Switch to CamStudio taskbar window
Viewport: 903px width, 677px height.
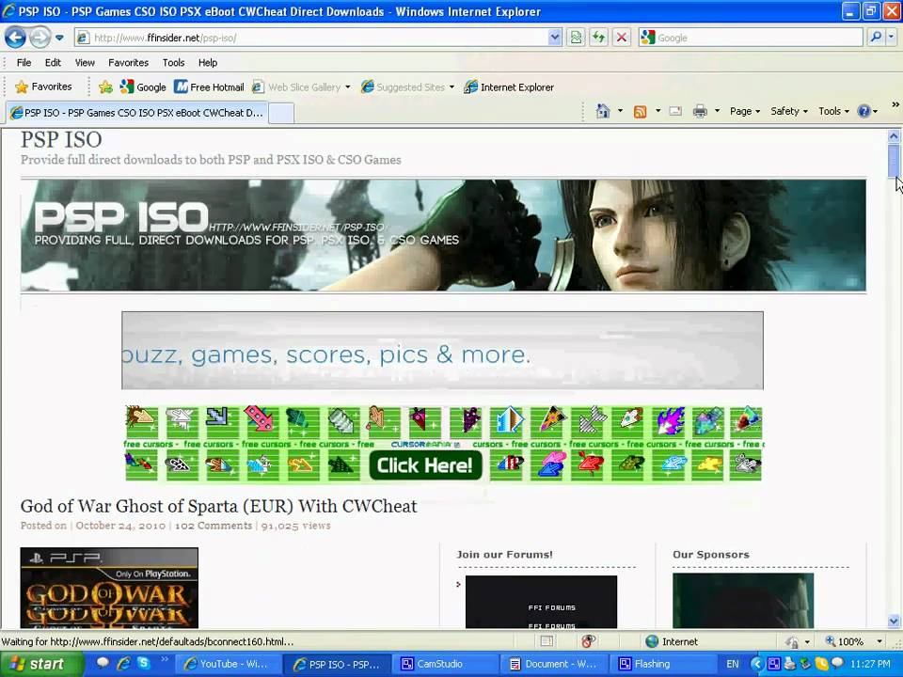tap(447, 664)
